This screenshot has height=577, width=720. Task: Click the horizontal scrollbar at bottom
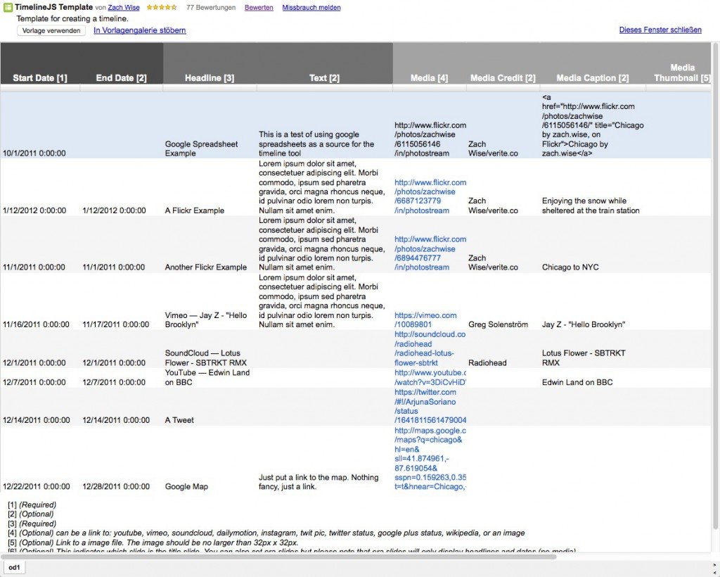pyautogui.click(x=281, y=557)
